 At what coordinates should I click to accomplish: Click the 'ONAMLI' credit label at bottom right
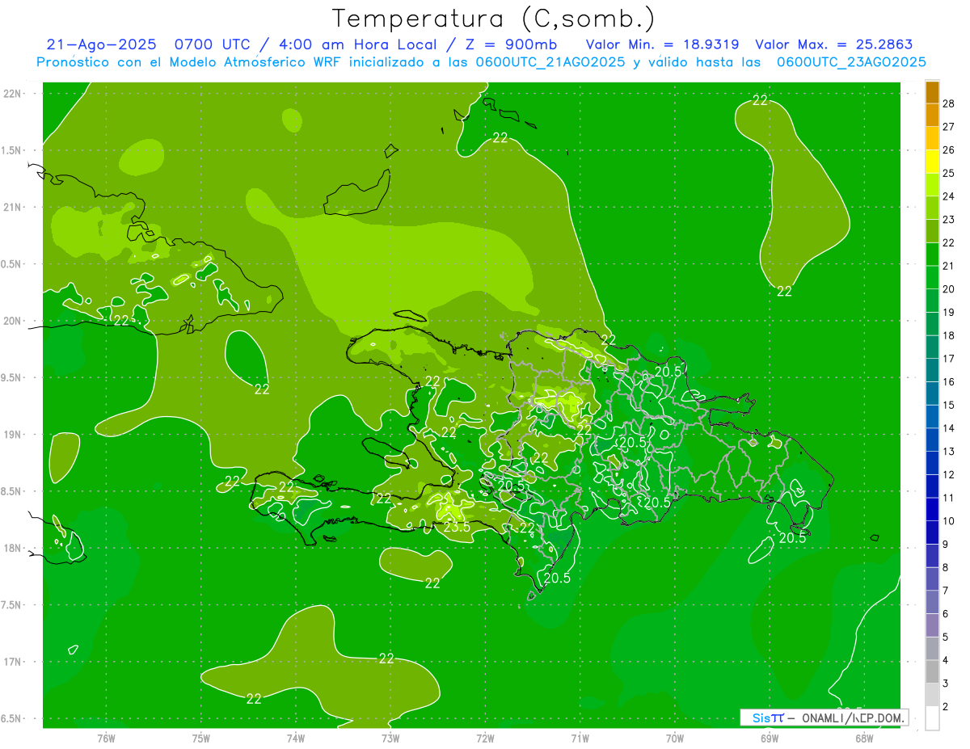(x=824, y=717)
